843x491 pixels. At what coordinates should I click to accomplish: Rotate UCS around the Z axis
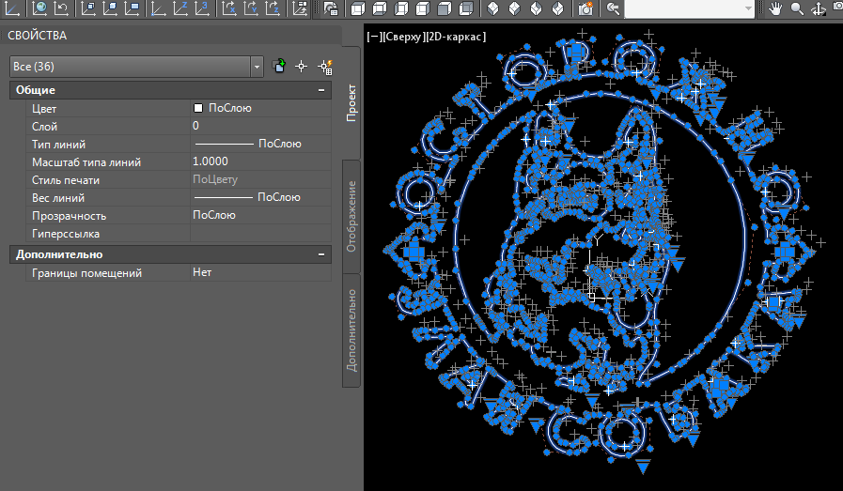coord(273,8)
